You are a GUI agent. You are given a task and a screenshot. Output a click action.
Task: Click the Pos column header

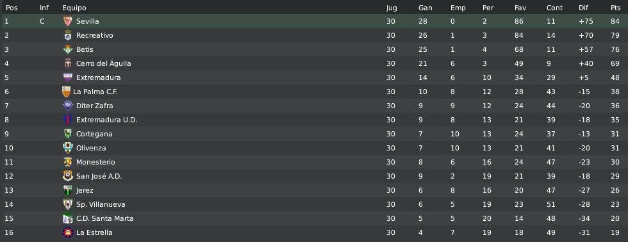click(x=12, y=8)
